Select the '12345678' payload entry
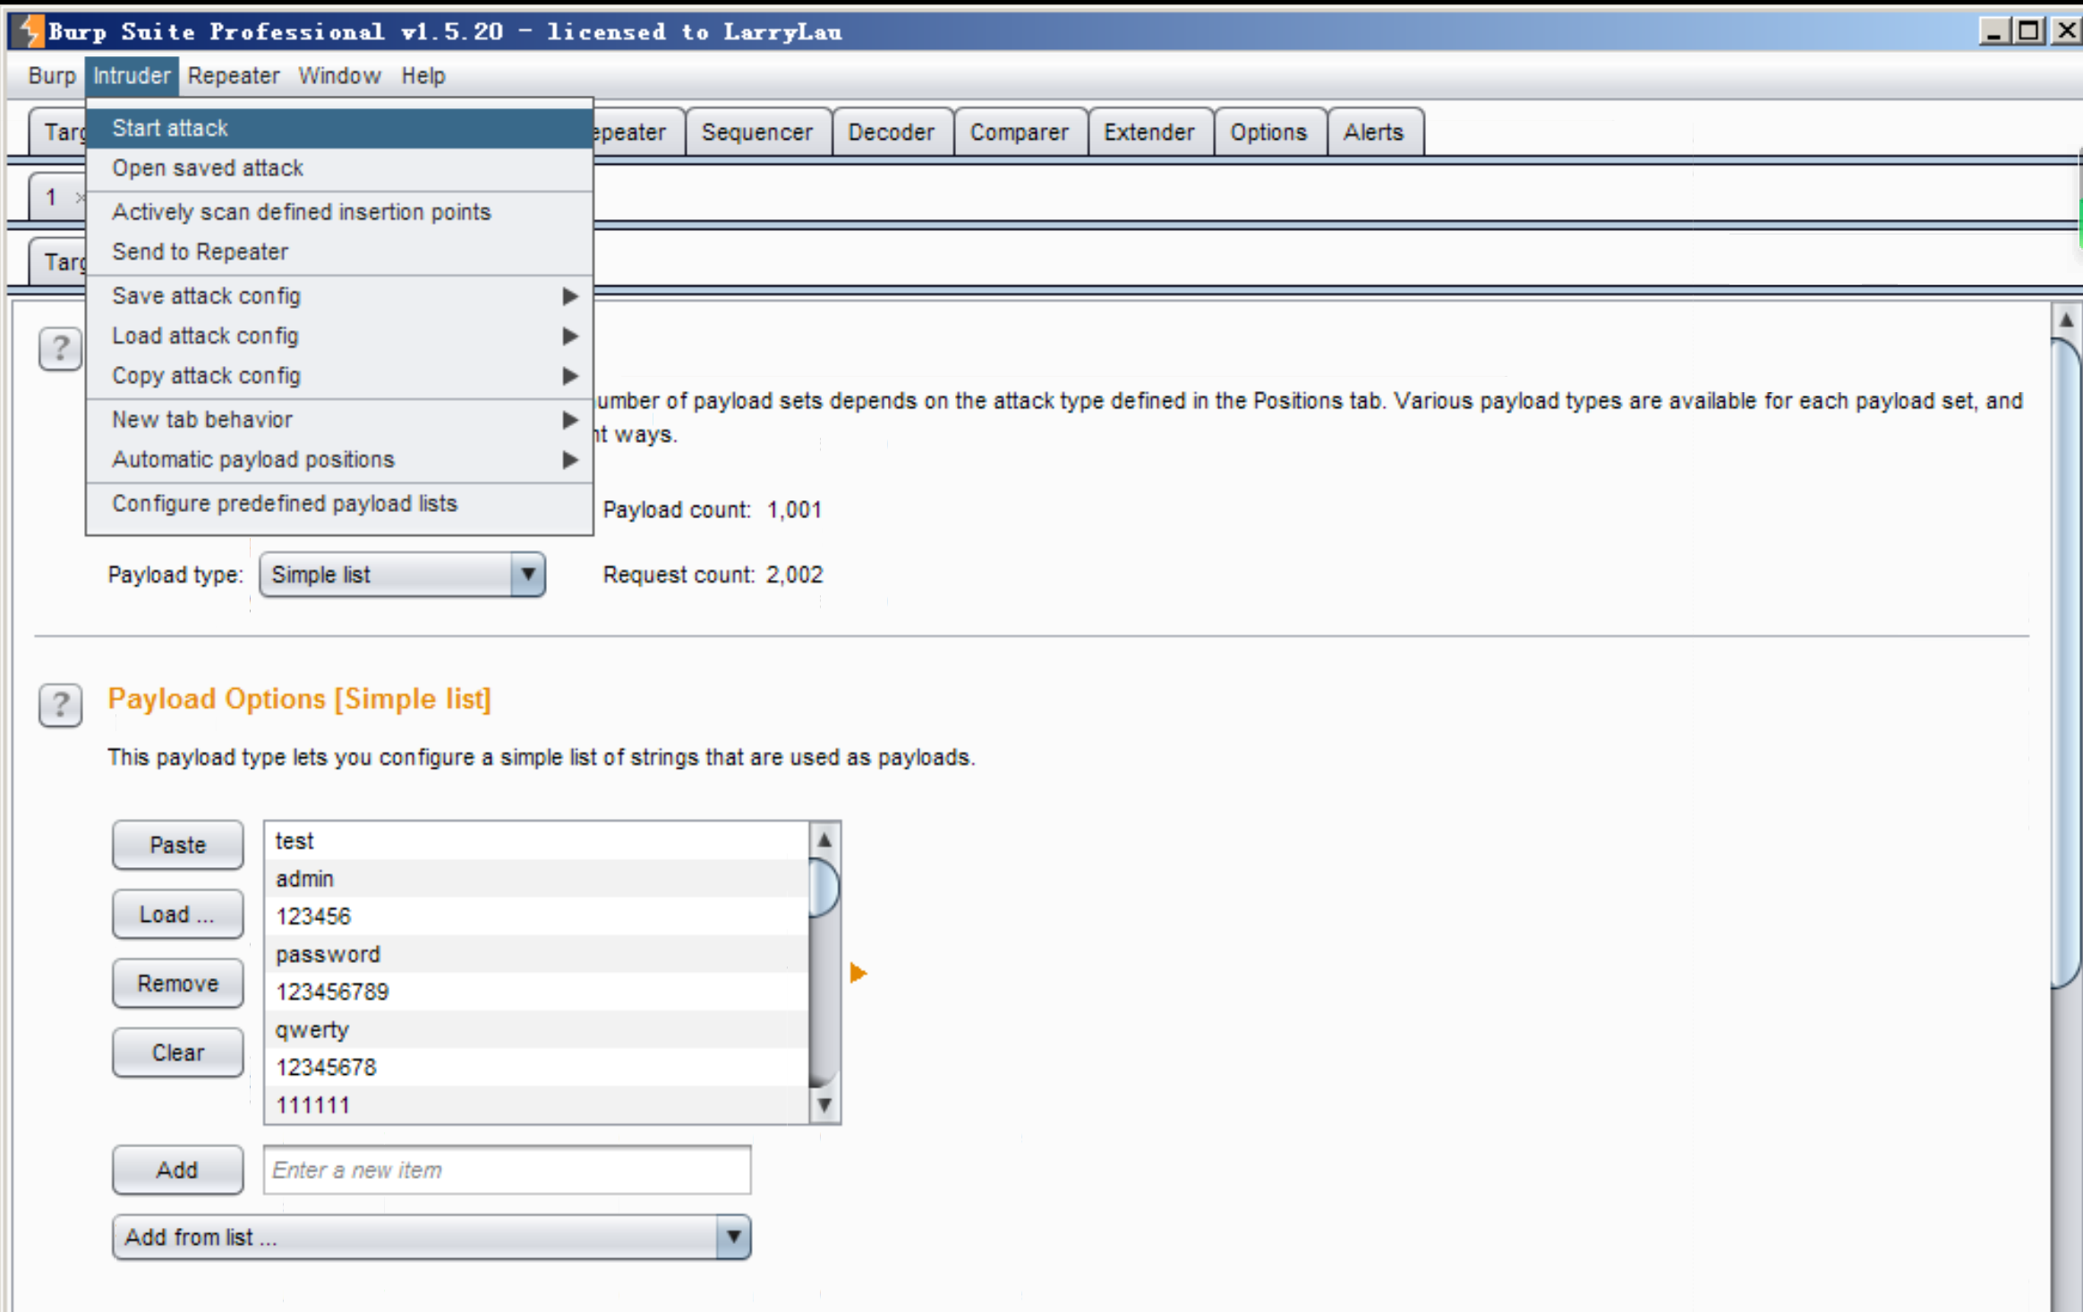Image resolution: width=2083 pixels, height=1312 pixels. tap(536, 1067)
